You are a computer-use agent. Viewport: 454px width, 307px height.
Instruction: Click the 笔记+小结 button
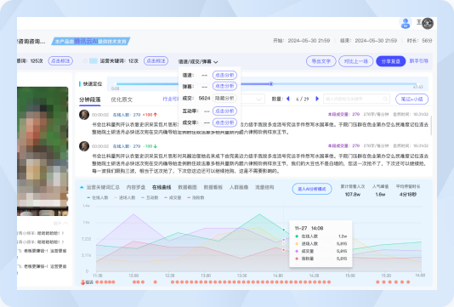click(411, 99)
